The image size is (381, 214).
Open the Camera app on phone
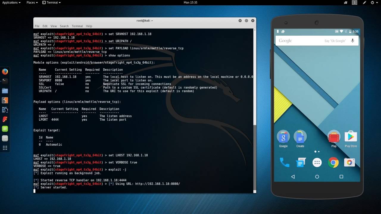click(x=350, y=163)
